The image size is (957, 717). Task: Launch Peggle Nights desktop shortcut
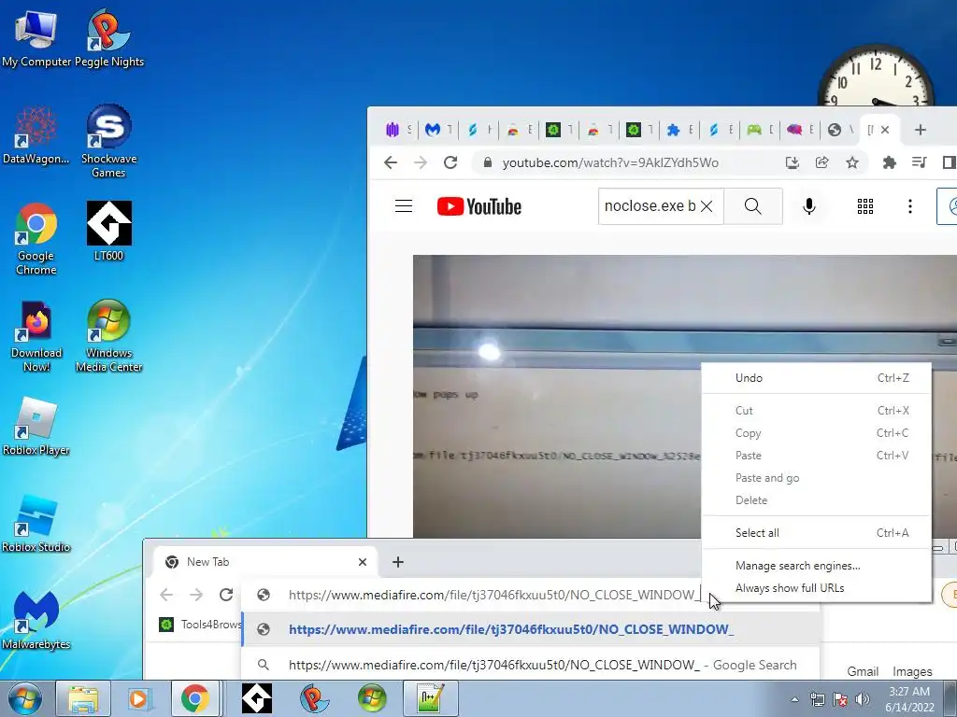[x=108, y=38]
